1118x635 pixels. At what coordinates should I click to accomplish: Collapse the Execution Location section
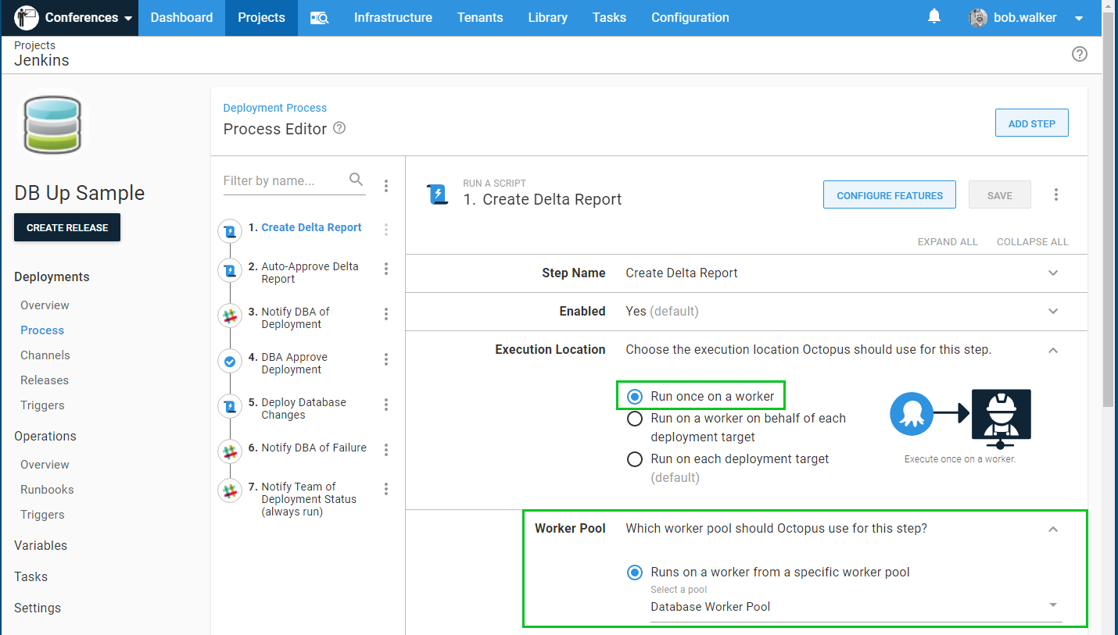tap(1053, 350)
